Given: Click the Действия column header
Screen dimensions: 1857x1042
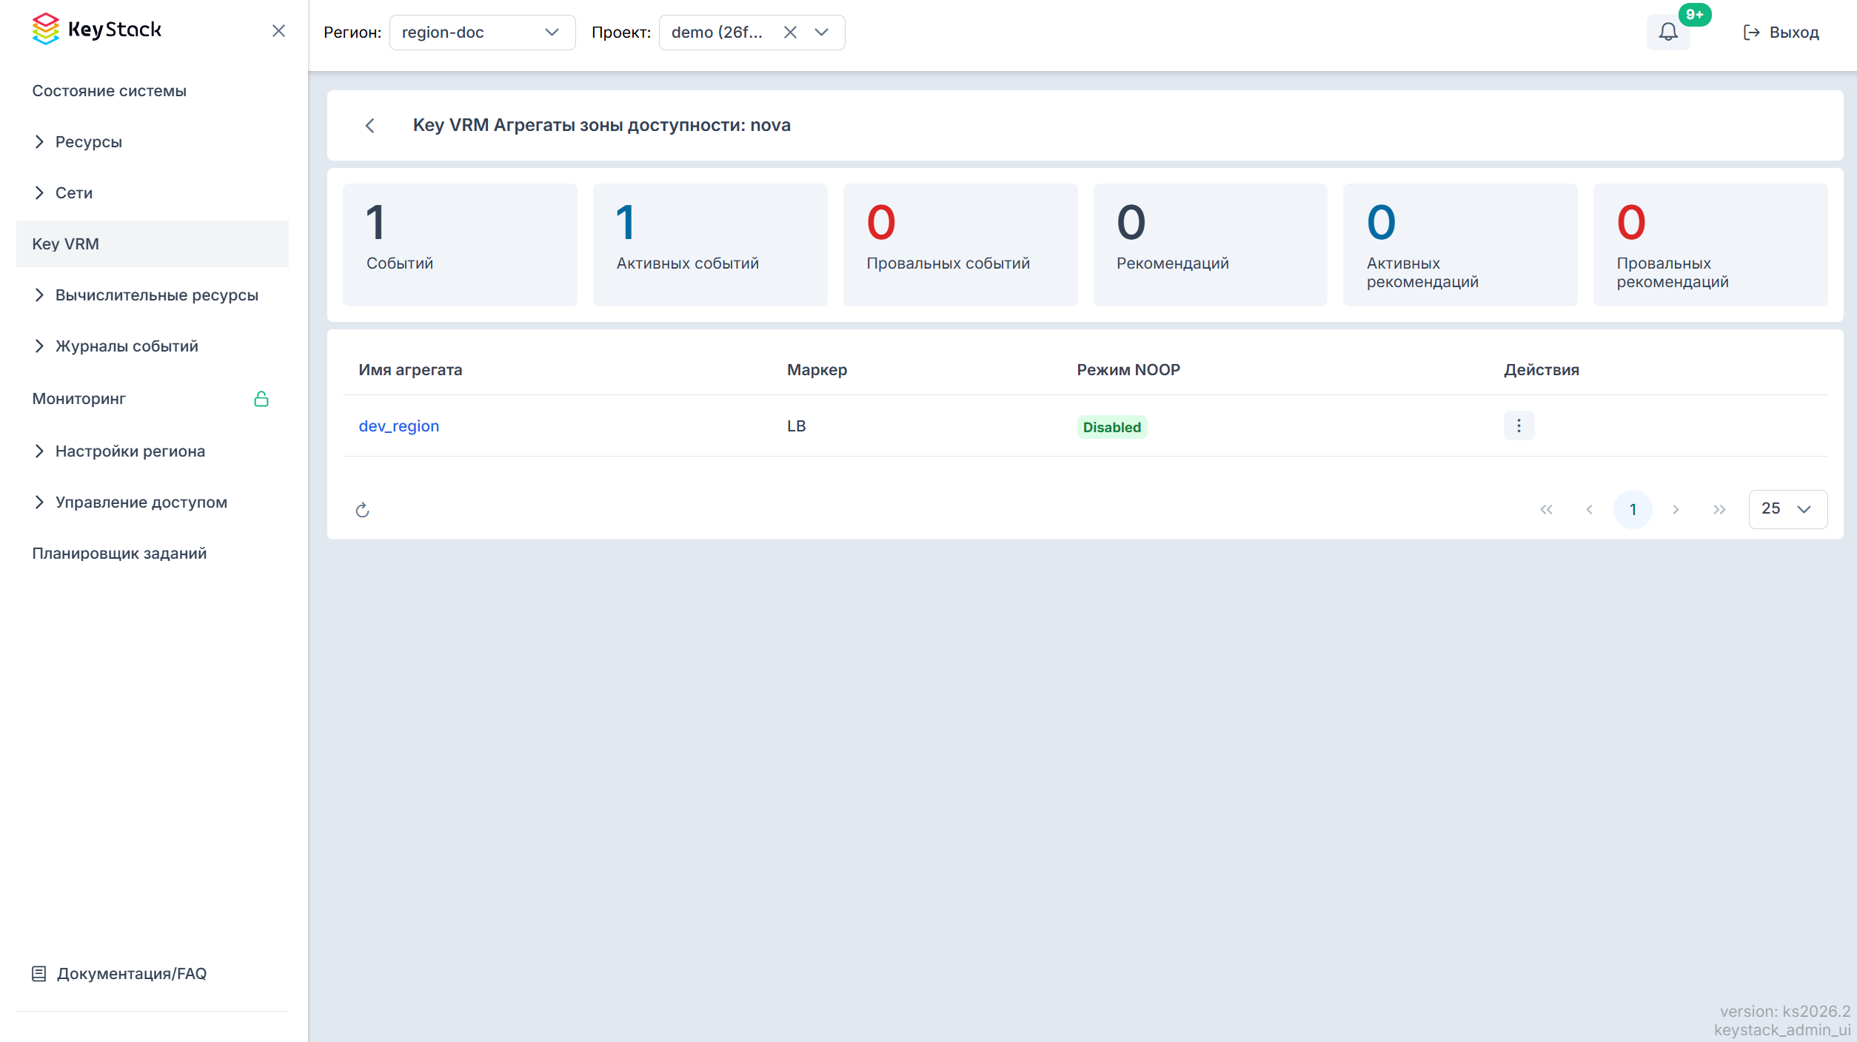Looking at the screenshot, I should click(x=1541, y=369).
